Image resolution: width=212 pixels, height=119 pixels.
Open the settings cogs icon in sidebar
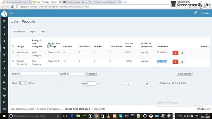tap(4, 89)
